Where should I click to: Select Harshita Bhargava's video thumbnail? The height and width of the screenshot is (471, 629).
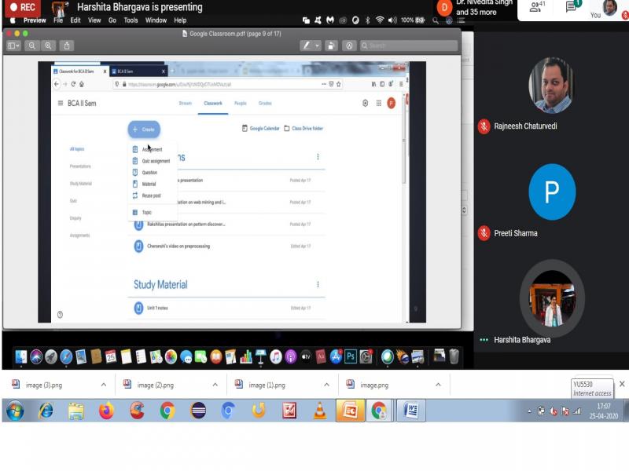tap(552, 299)
